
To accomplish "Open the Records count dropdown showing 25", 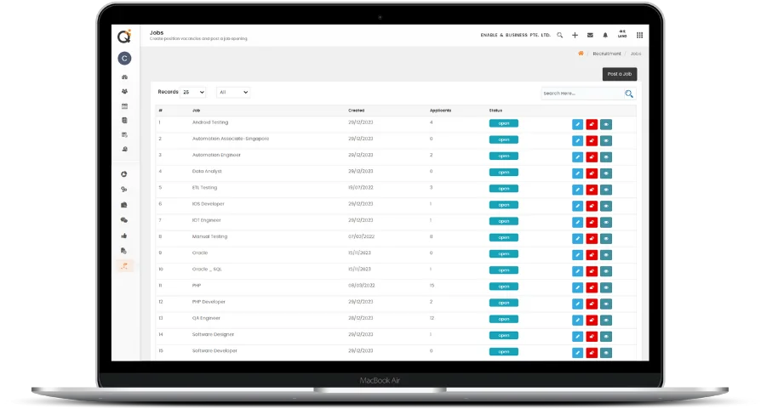I will coord(193,92).
